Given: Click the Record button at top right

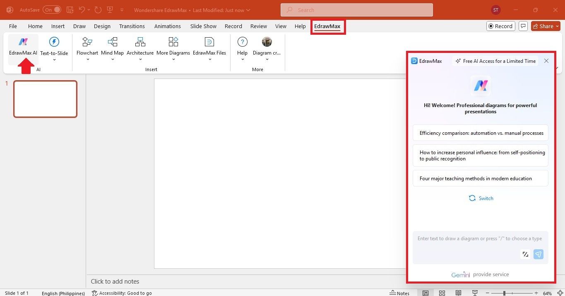Looking at the screenshot, I should pos(500,26).
